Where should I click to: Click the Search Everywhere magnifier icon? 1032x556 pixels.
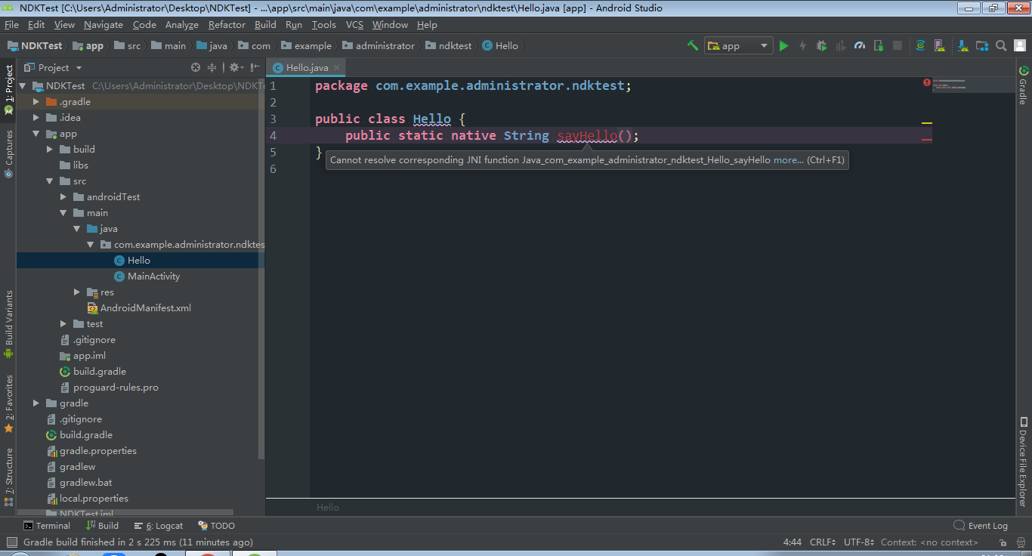tap(1000, 45)
